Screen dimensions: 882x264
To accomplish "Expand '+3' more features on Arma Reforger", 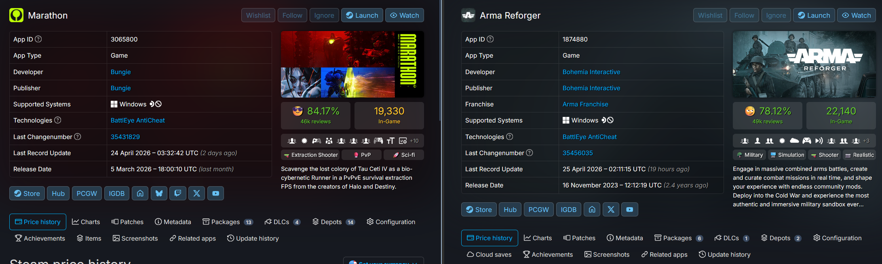I will [866, 141].
